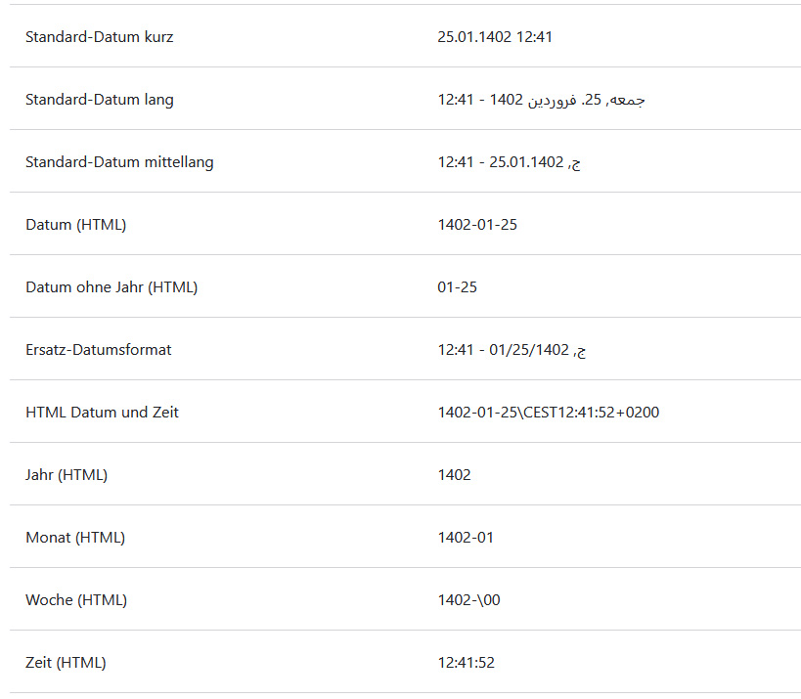Click the week value 1402-\00
Viewport: 801px width, 699px height.
468,600
